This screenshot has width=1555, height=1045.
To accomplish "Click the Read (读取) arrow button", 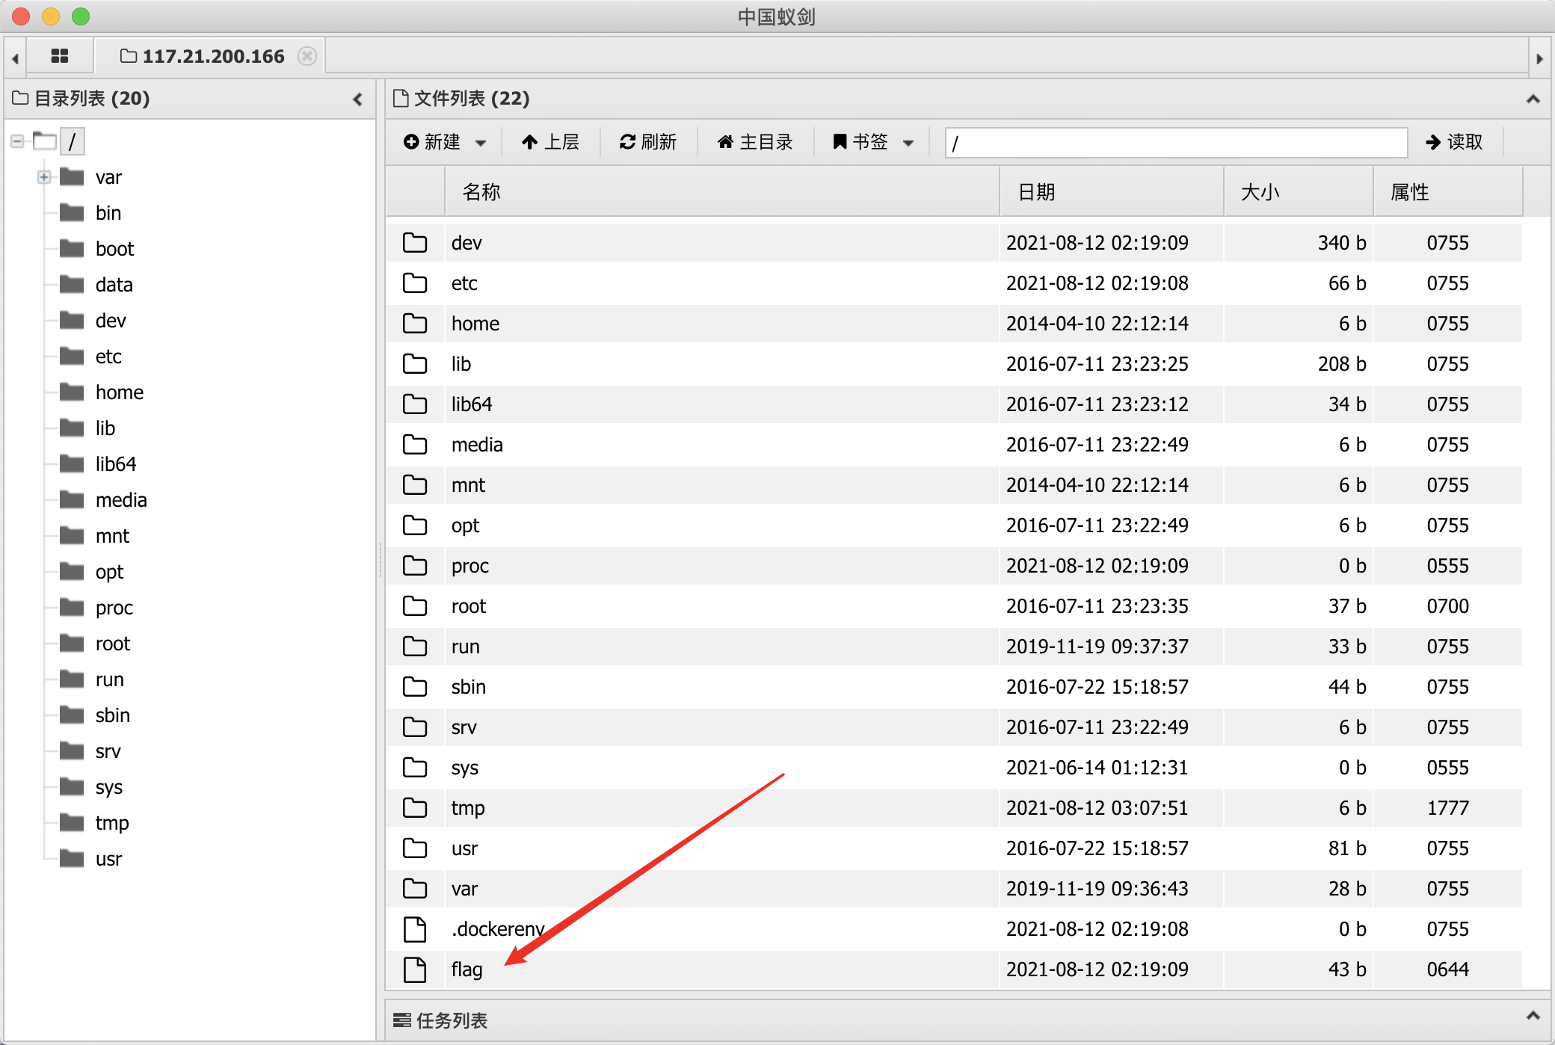I will [x=1454, y=142].
